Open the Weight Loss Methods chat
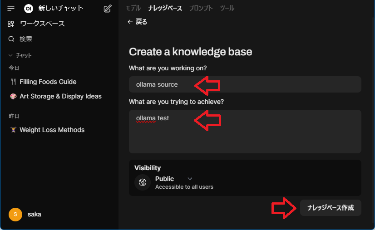 tap(52, 130)
